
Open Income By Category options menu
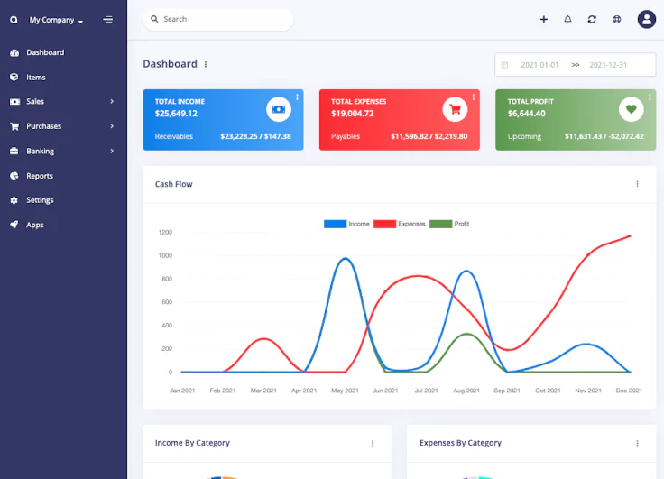click(x=373, y=443)
